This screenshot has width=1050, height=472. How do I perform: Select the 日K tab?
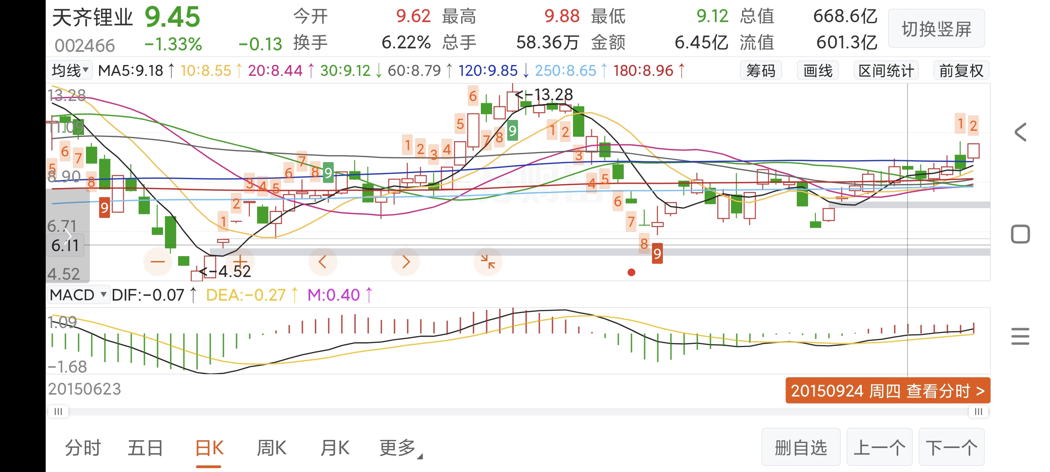coord(209,448)
